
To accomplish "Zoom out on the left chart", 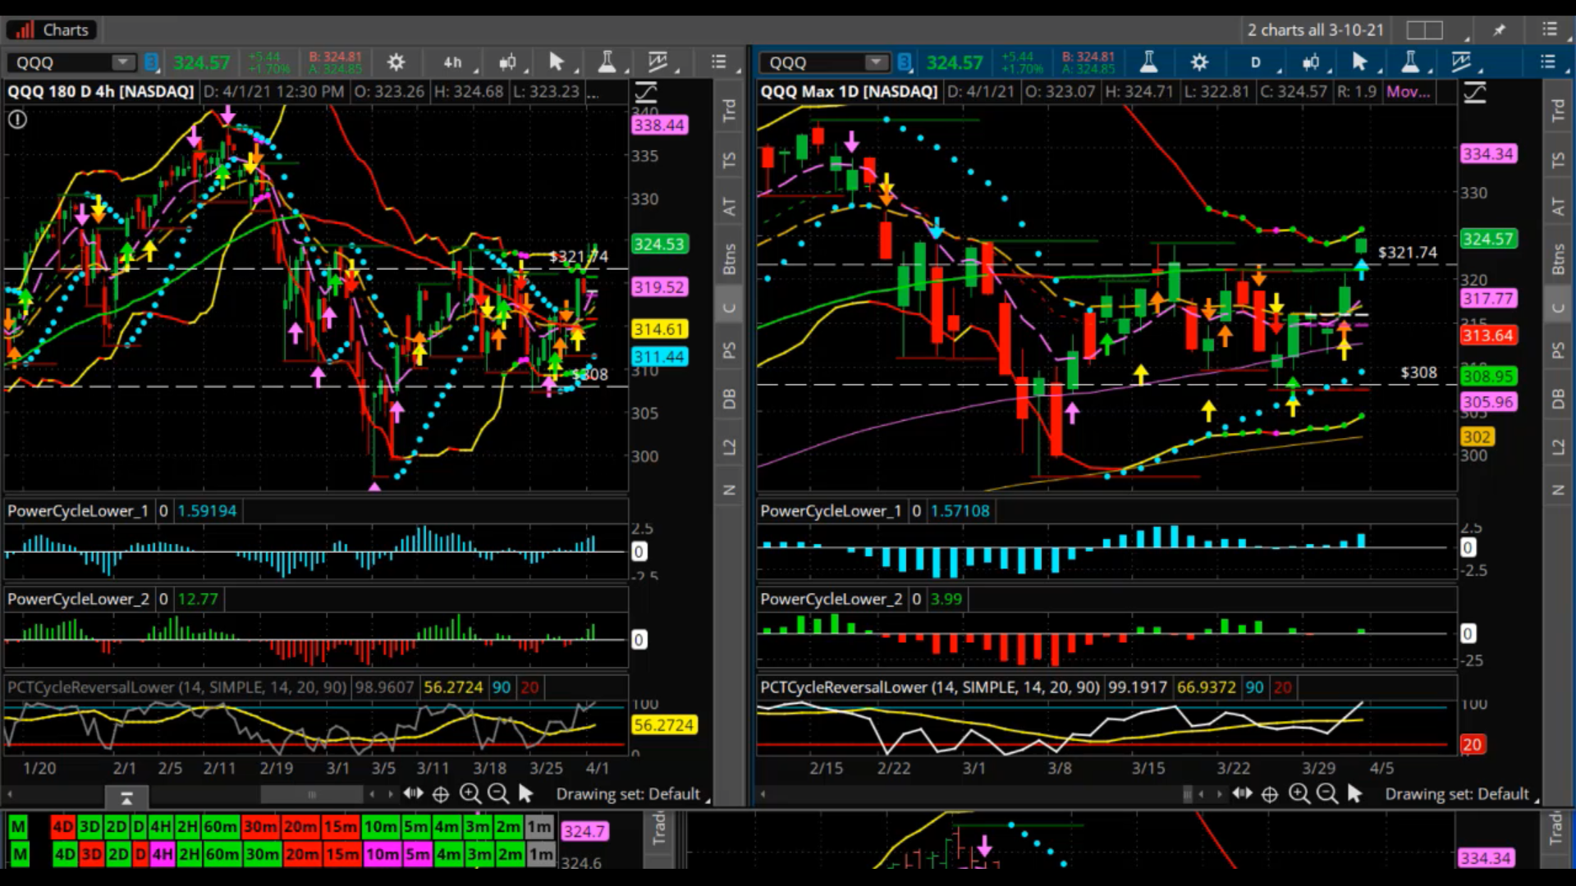I will click(497, 793).
